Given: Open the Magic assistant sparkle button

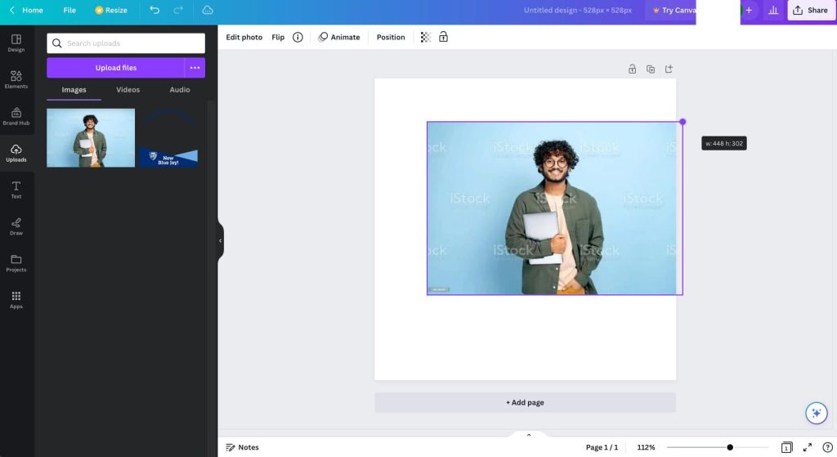Looking at the screenshot, I should point(817,413).
